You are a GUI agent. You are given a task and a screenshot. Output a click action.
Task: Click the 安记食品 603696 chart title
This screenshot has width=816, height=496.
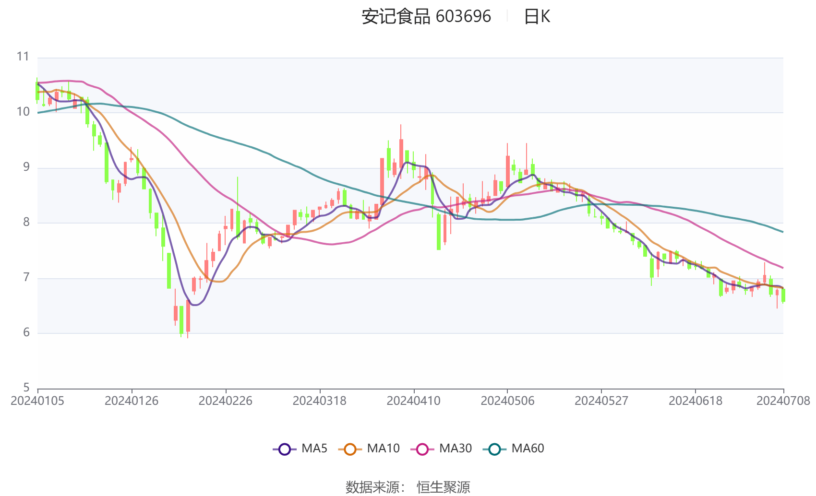coord(424,16)
